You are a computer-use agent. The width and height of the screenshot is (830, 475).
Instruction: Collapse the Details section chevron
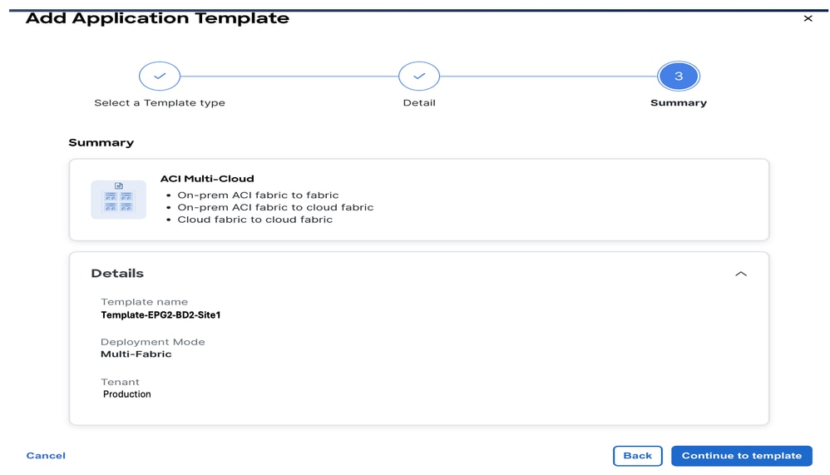coord(740,274)
